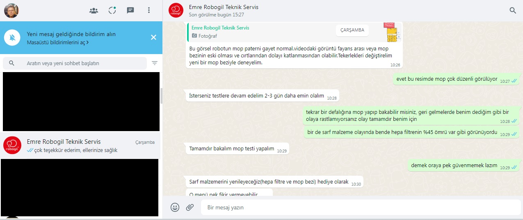
Task: Dismiss the desktop notifications banner
Action: pyautogui.click(x=153, y=37)
